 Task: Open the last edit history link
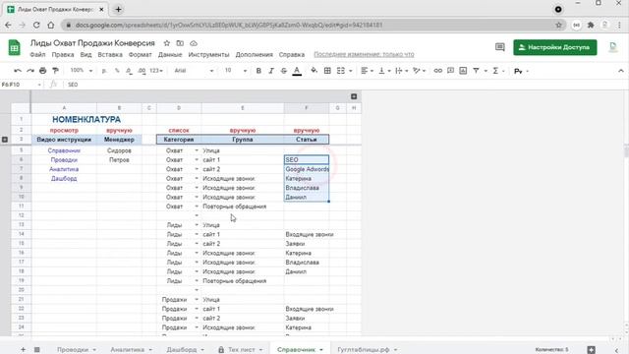coord(364,55)
